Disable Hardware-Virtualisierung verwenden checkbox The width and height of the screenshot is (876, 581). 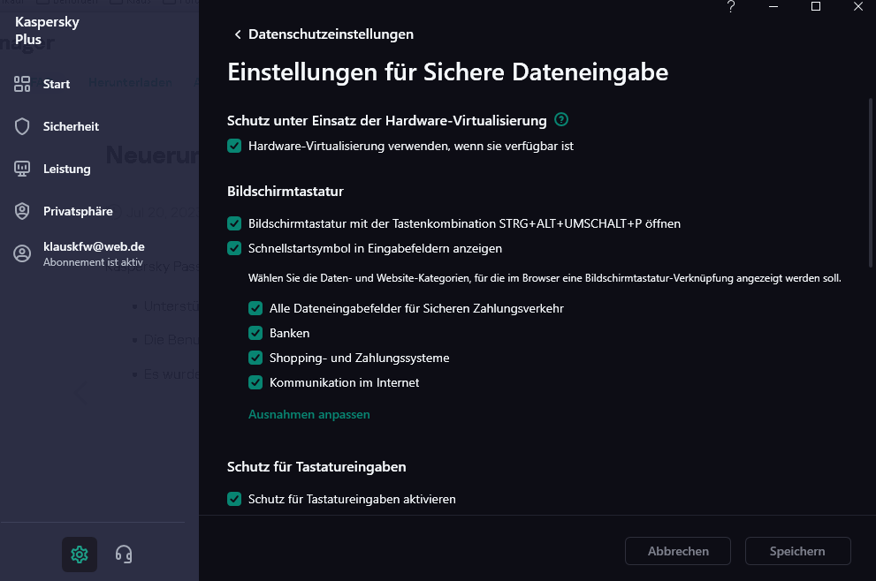[234, 146]
